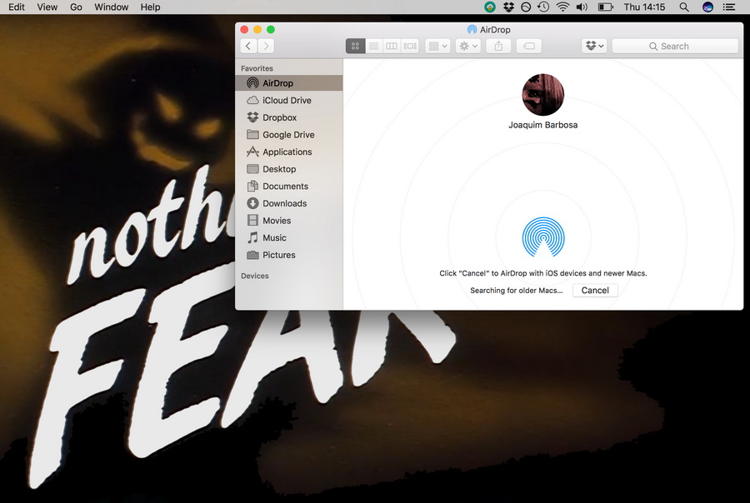Open Notification Center list icon
The image size is (750, 503).
pyautogui.click(x=729, y=7)
